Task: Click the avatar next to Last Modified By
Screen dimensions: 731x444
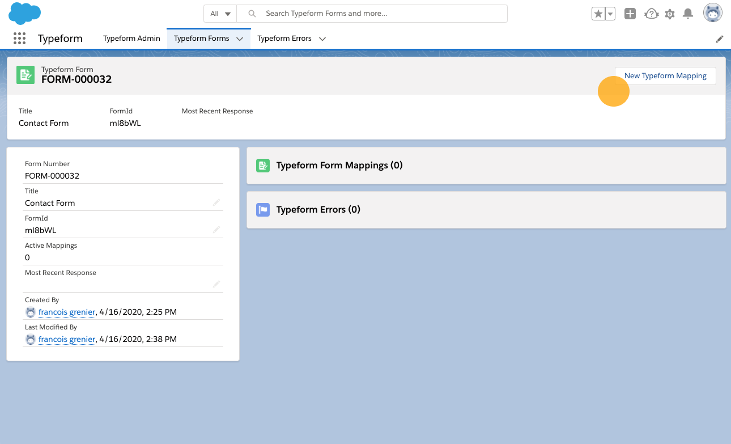Action: tap(31, 339)
